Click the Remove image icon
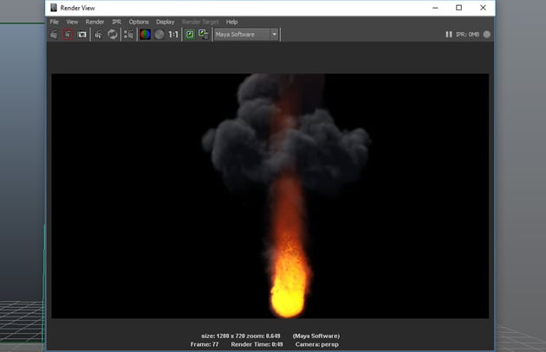The height and width of the screenshot is (352, 546). pyautogui.click(x=204, y=35)
